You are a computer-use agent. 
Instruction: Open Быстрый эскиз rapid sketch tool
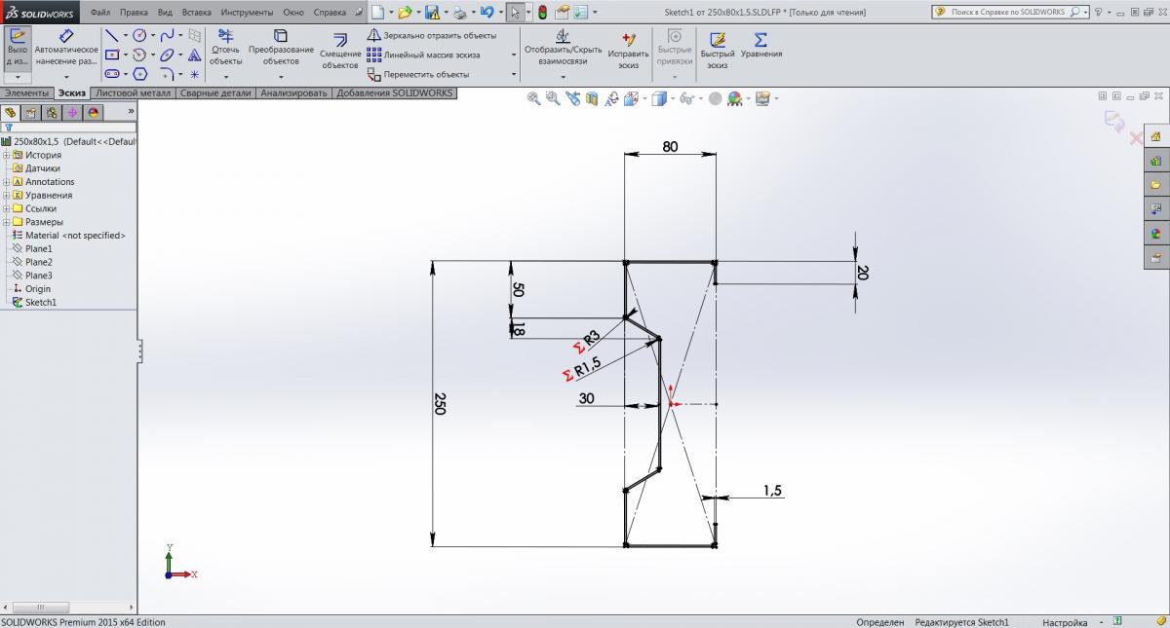point(718,39)
